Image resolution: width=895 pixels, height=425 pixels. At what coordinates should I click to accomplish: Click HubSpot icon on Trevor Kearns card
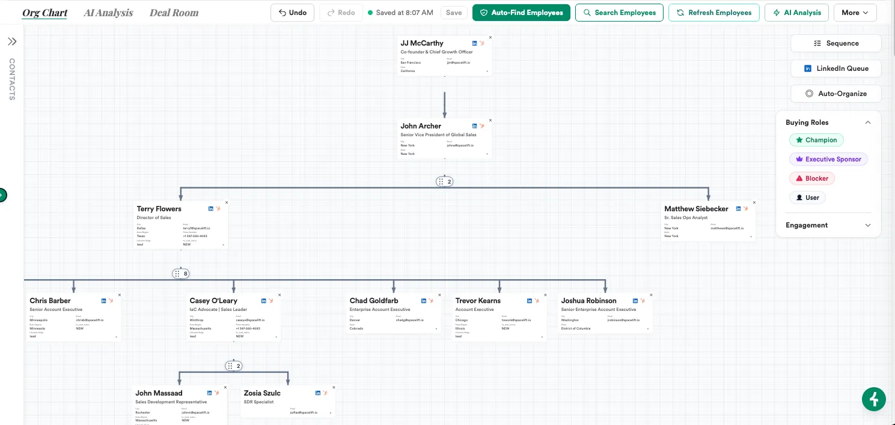[x=536, y=301]
